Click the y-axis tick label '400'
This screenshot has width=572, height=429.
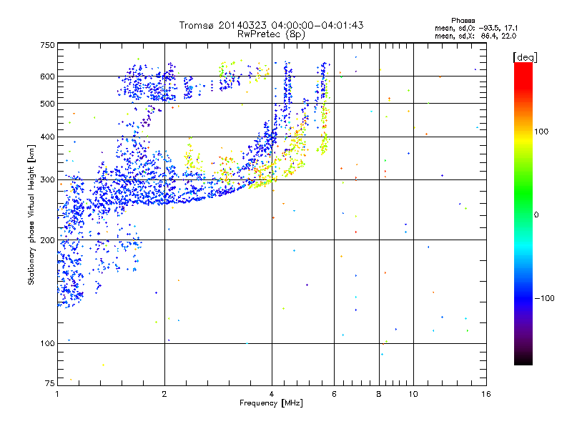(48, 137)
